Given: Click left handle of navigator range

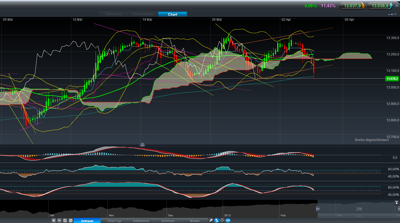Looking at the screenshot, I should [318, 209].
